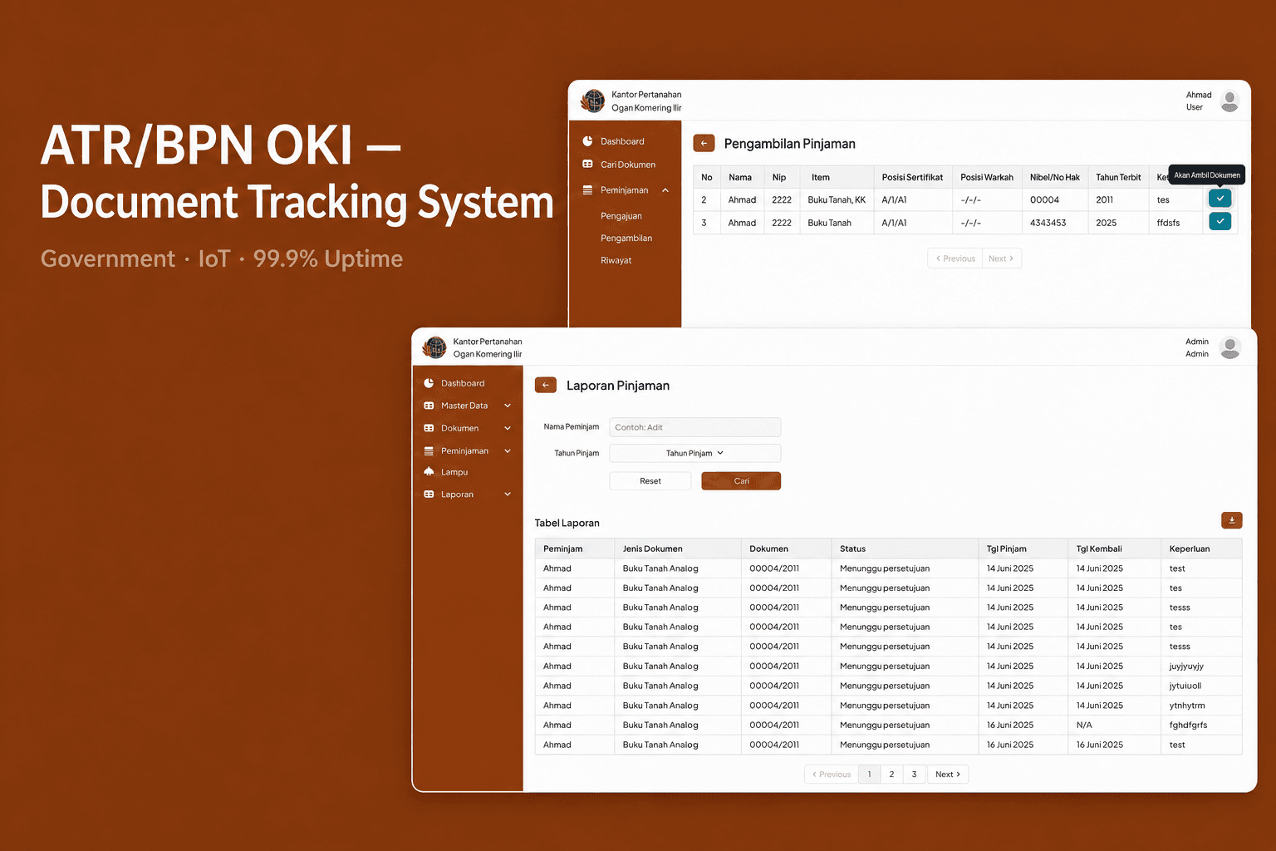Open Pengambilan submenu item
1276x851 pixels.
(626, 239)
